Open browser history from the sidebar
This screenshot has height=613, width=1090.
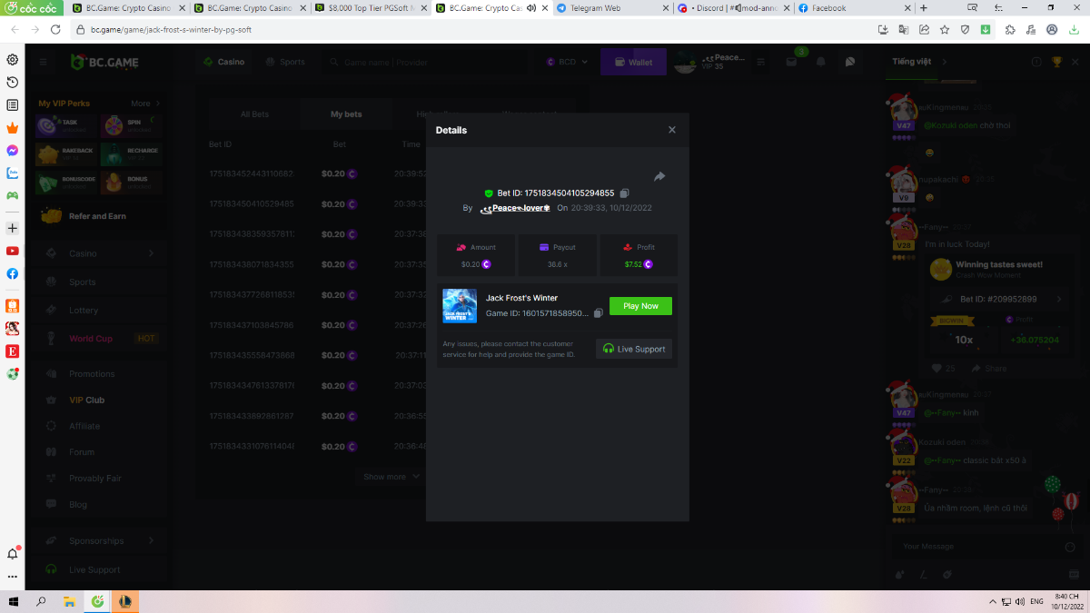click(13, 83)
